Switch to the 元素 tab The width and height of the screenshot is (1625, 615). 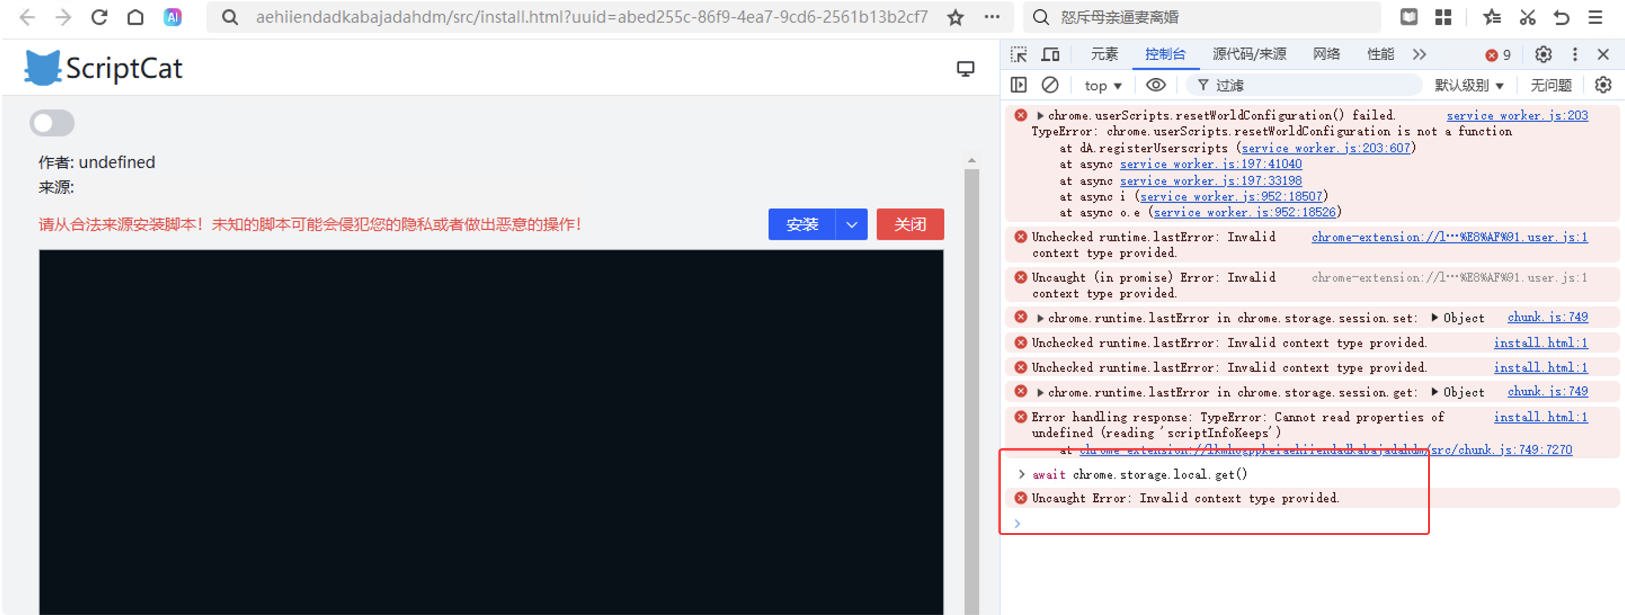[1104, 54]
